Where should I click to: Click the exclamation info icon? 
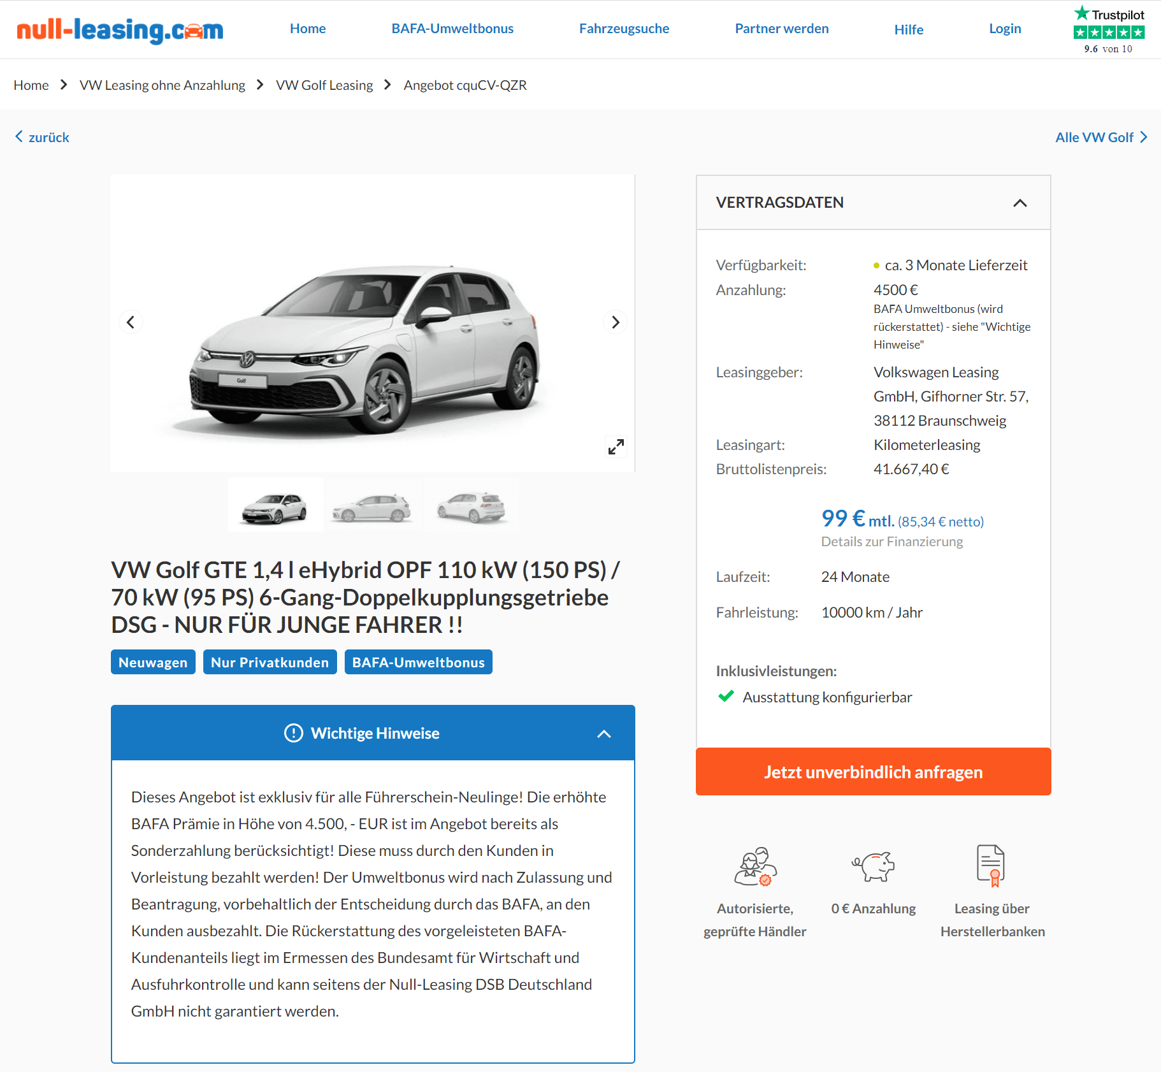(x=293, y=733)
